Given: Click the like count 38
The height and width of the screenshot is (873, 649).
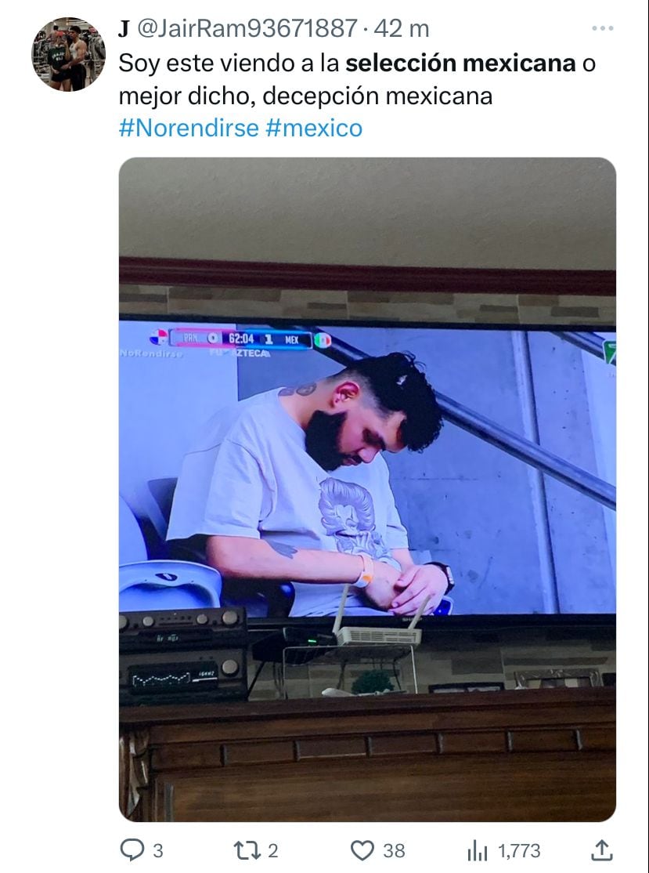Looking at the screenshot, I should point(394,851).
